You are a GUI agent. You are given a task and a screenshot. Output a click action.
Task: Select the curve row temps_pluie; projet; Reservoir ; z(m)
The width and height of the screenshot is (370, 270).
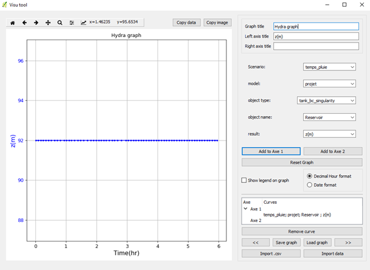pyautogui.click(x=297, y=215)
